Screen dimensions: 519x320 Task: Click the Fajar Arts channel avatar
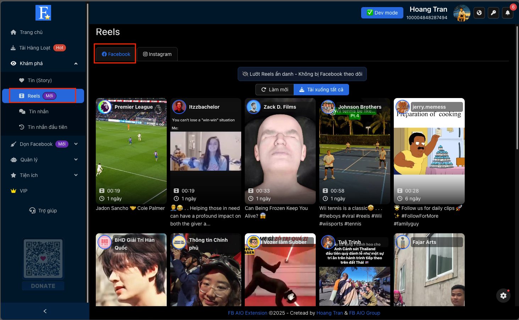(x=403, y=242)
